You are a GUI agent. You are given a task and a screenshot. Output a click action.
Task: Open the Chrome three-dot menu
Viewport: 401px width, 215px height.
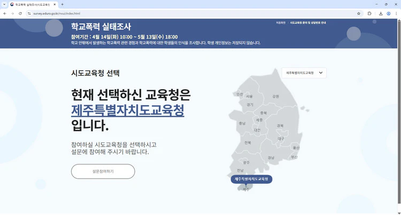tap(396, 13)
